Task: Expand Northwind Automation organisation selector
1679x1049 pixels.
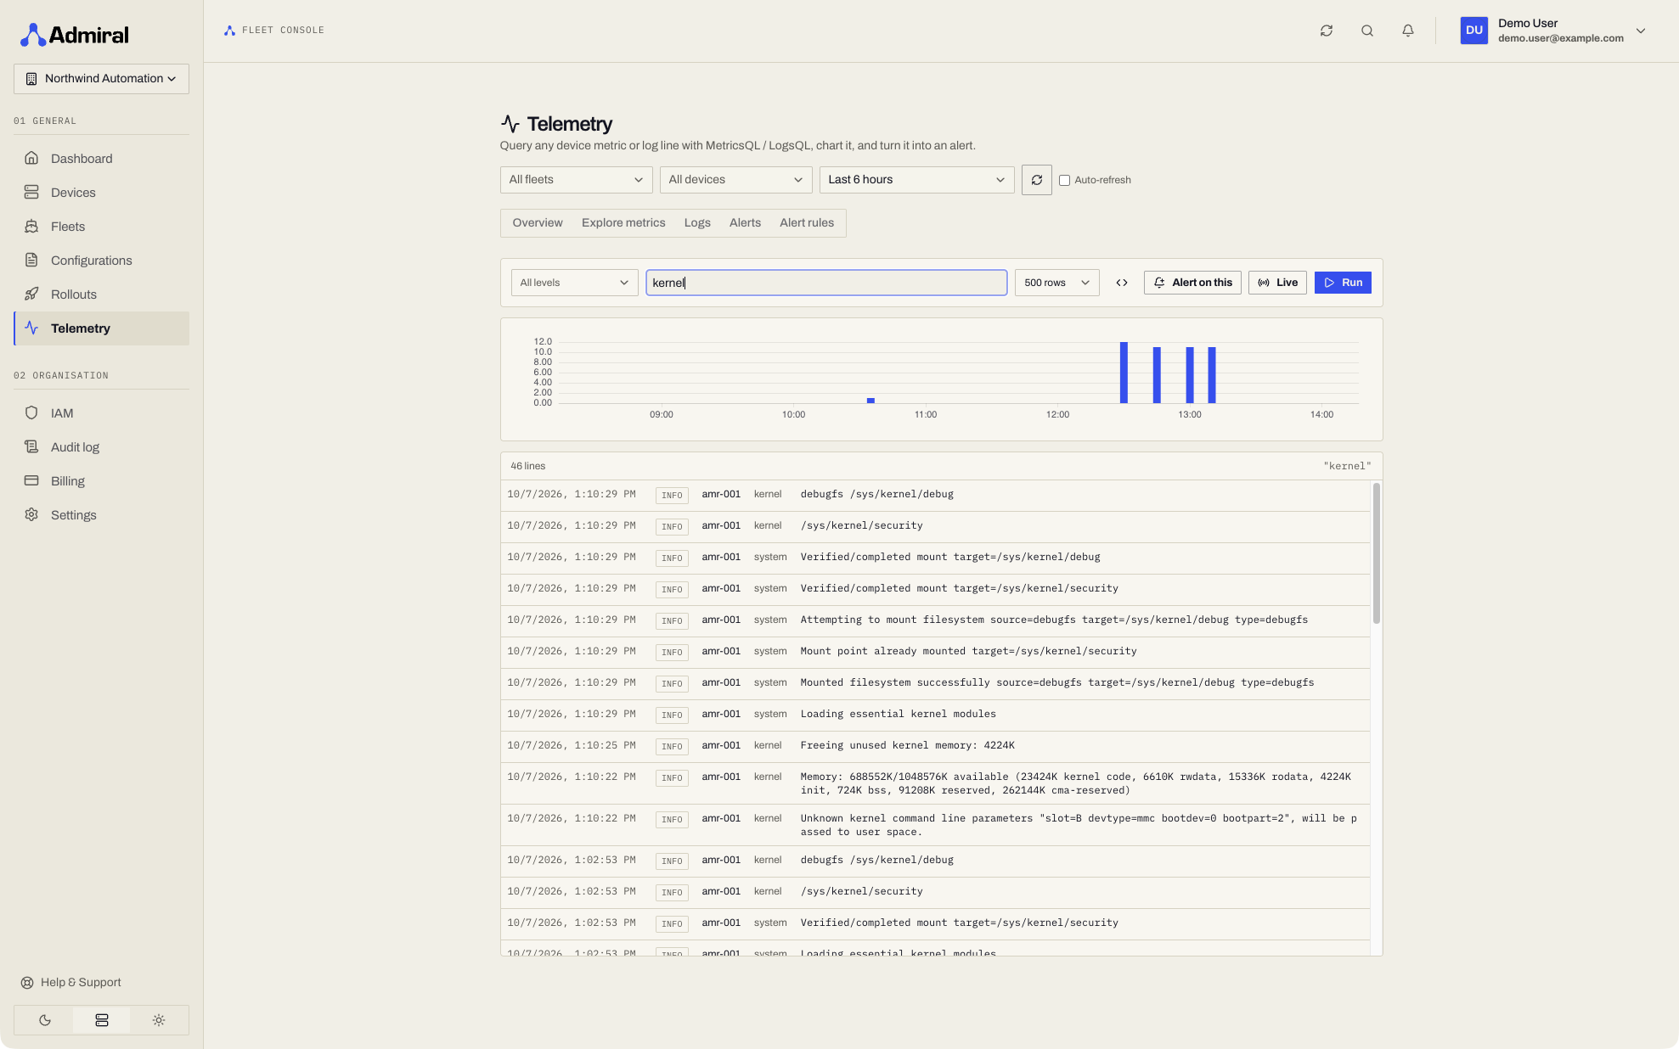Action: [101, 79]
